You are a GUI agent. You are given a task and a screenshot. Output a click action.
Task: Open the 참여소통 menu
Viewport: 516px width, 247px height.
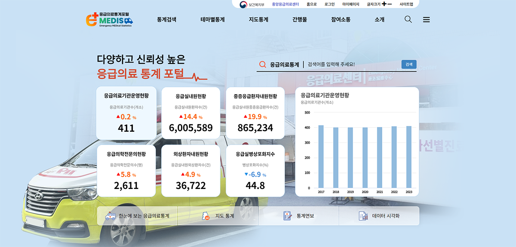click(x=341, y=19)
